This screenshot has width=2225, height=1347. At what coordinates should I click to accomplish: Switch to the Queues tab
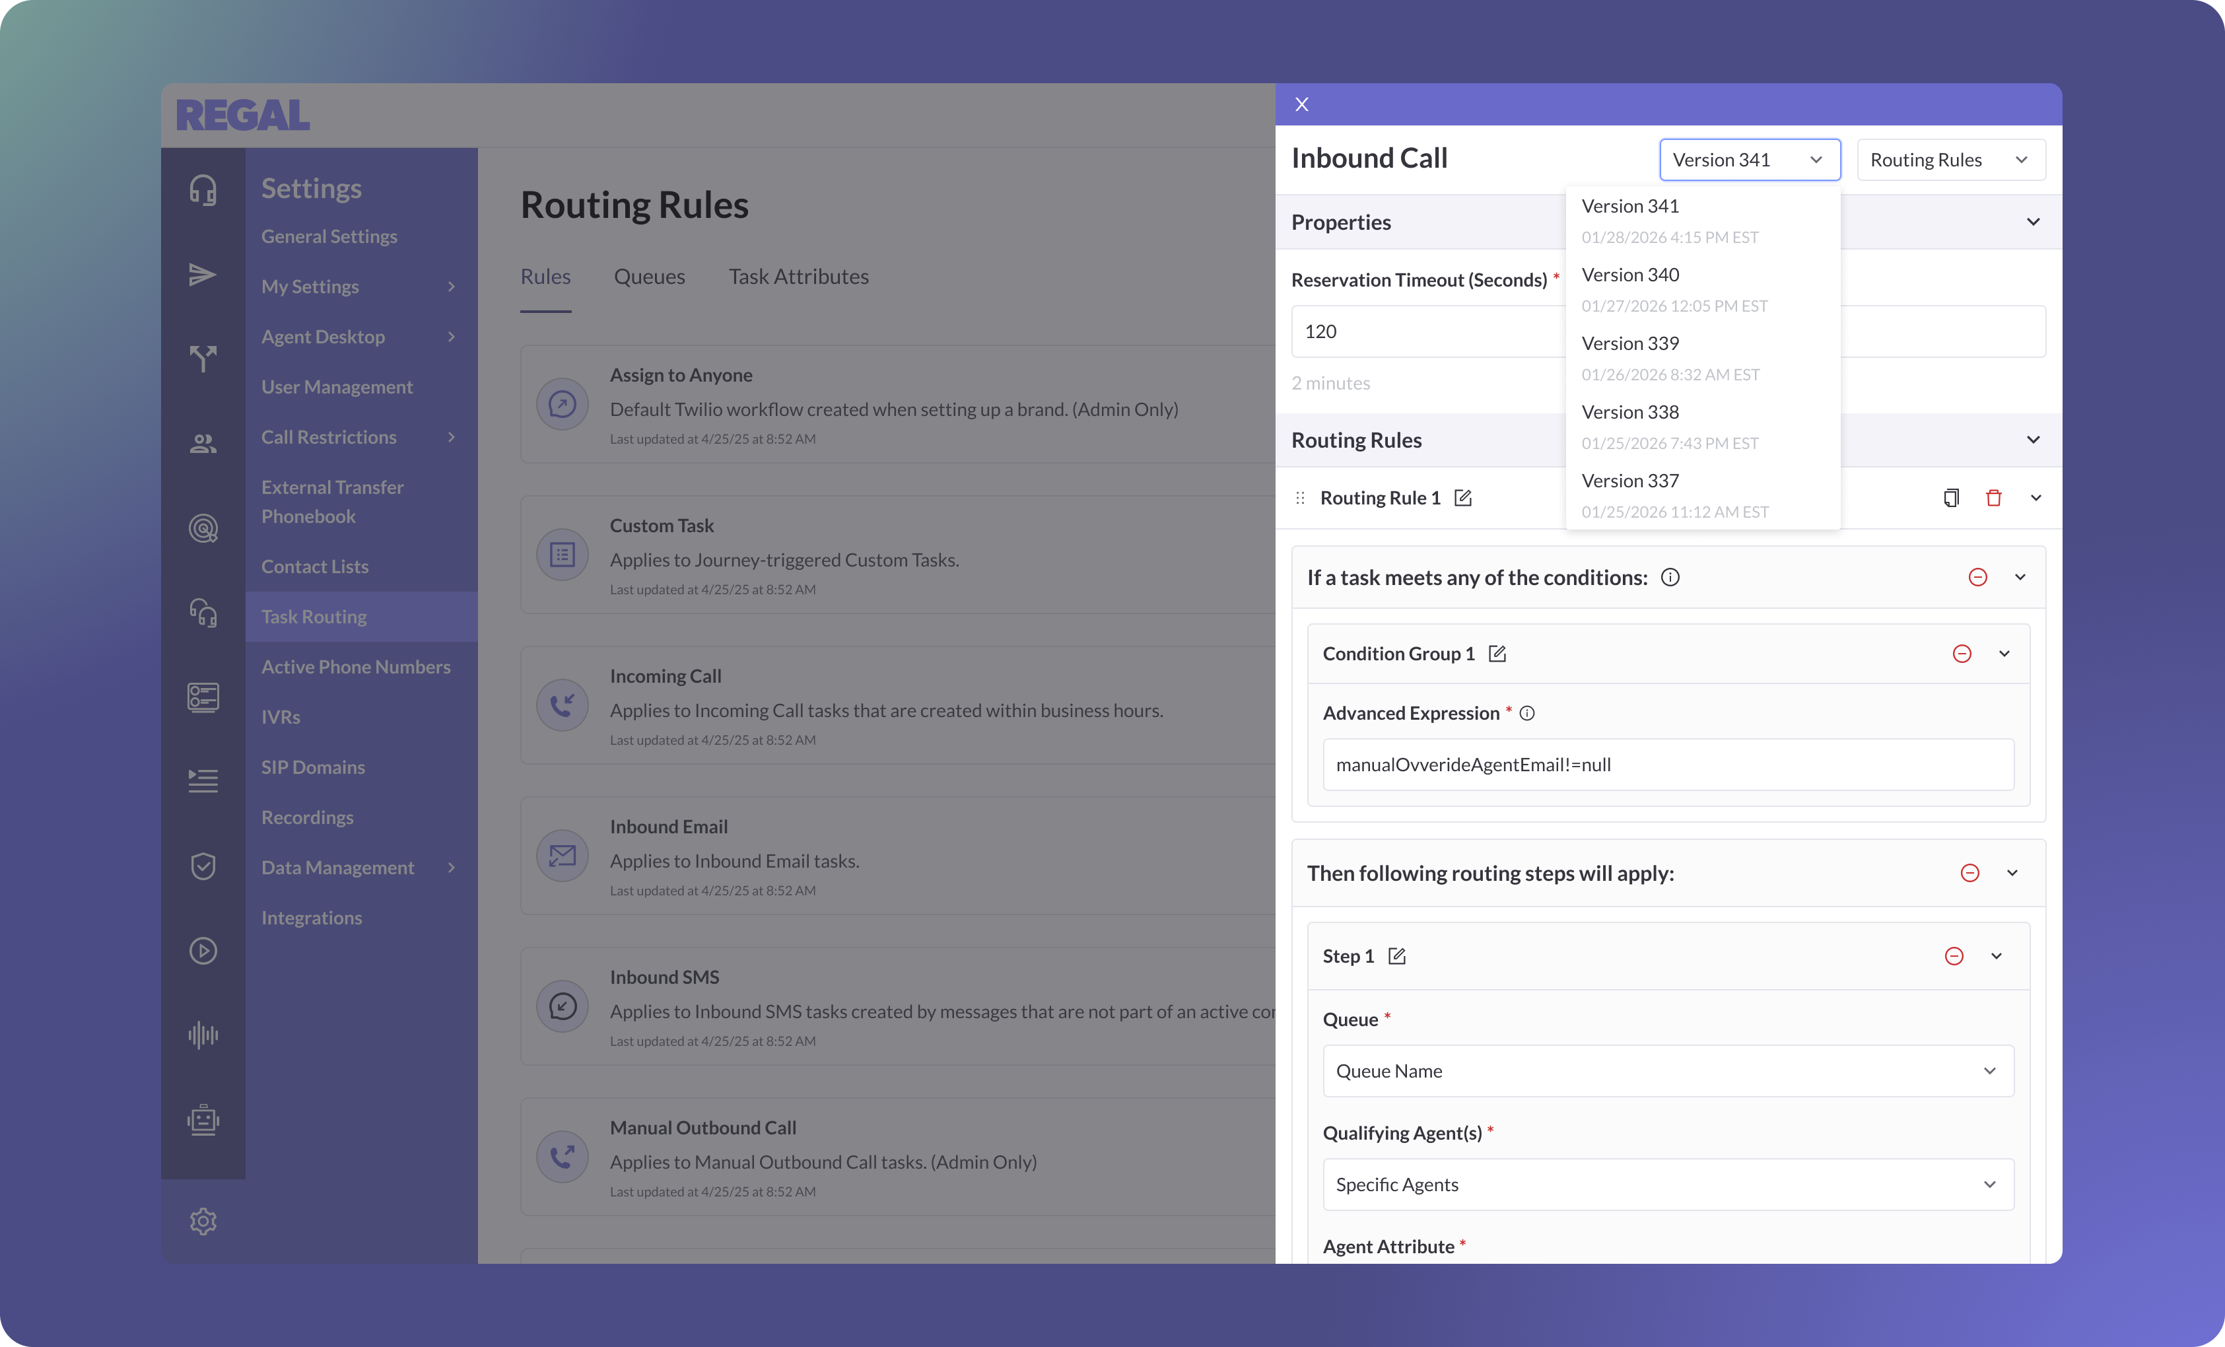(x=649, y=276)
